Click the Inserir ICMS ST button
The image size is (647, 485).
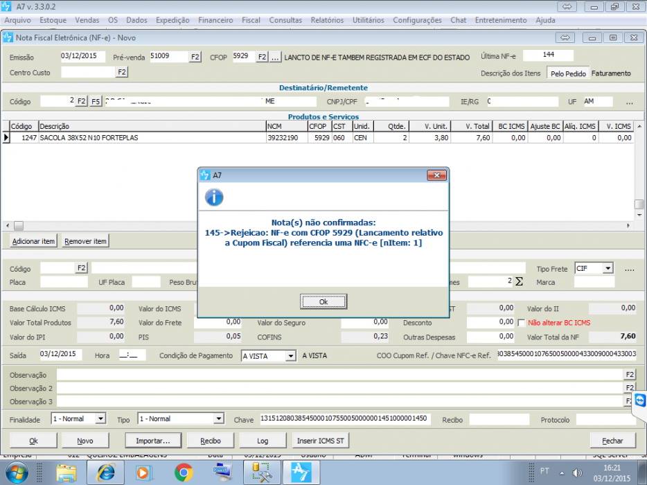(321, 441)
